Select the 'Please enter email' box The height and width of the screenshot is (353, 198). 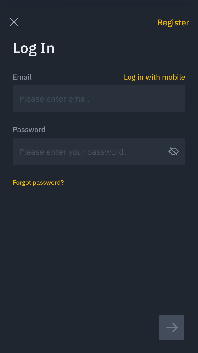(x=99, y=98)
